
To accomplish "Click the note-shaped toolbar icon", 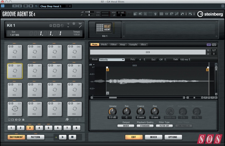I will pos(177,14).
